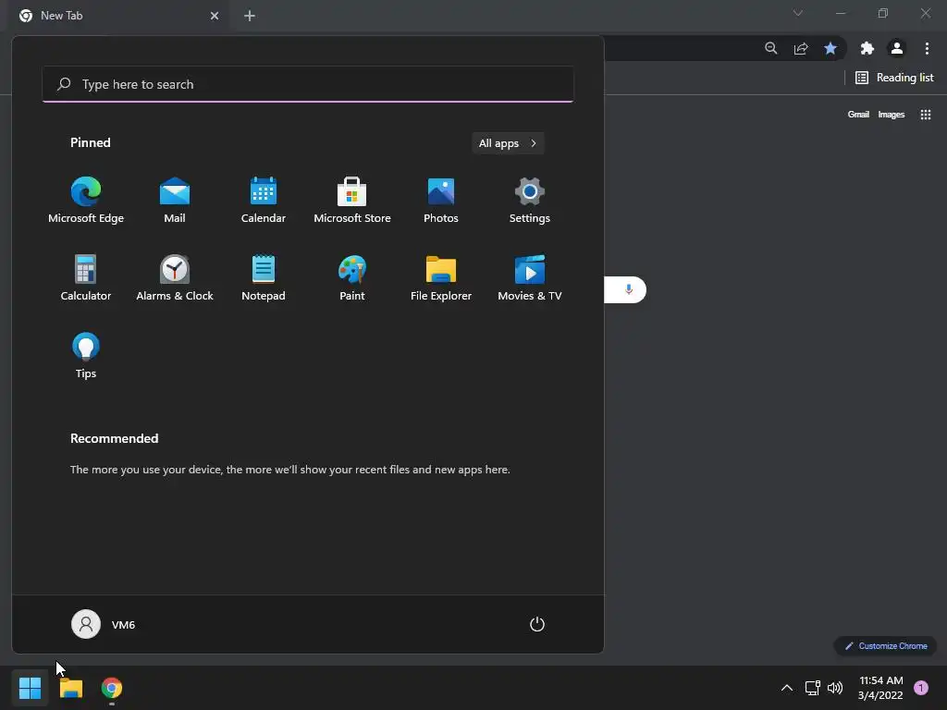Open Alarms & Clock
This screenshot has width=947, height=710.
tap(175, 278)
